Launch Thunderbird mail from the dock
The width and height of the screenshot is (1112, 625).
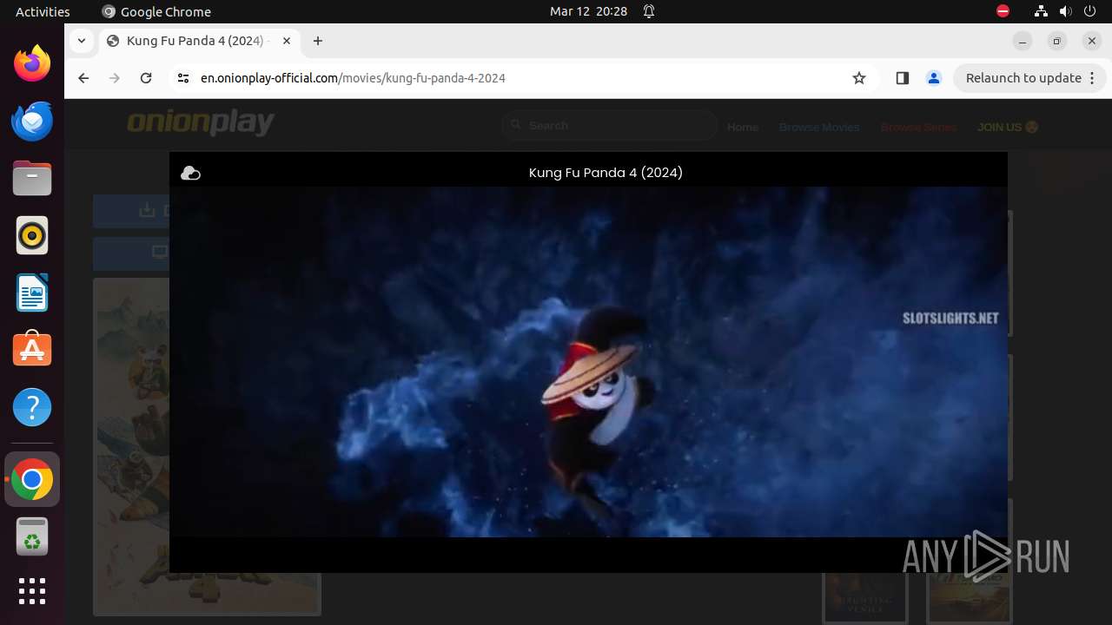[x=32, y=121]
